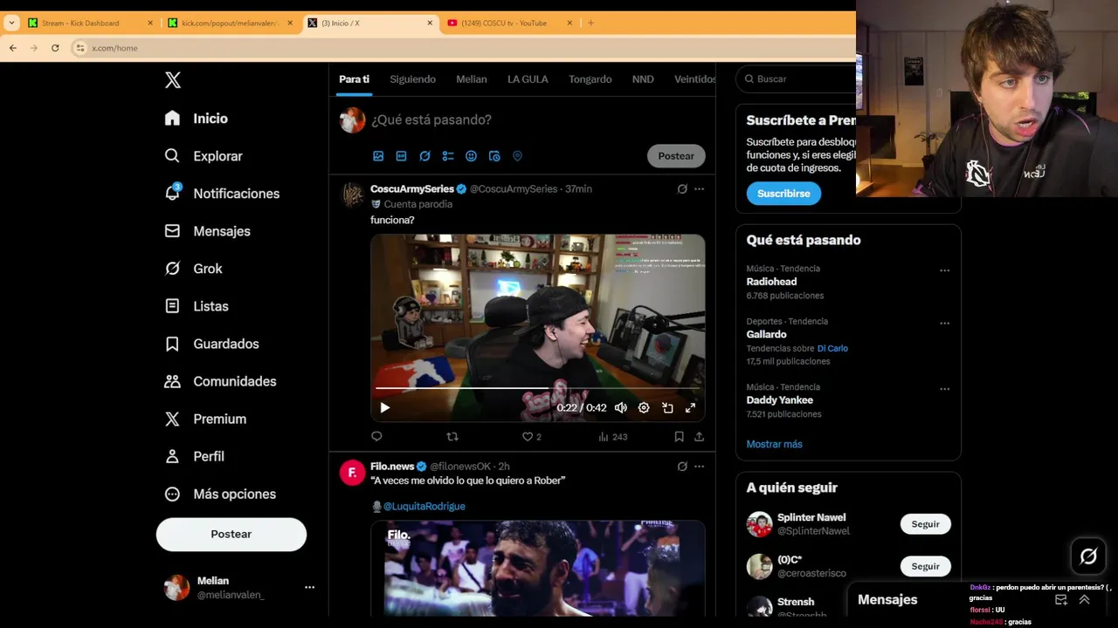Expand video to fullscreen
Viewport: 1118px width, 628px height.
pyautogui.click(x=690, y=407)
